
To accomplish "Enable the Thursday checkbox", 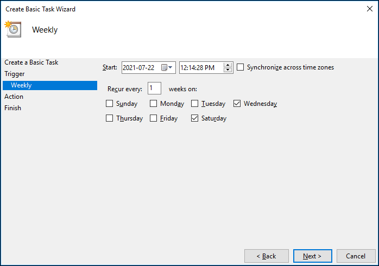I will [110, 118].
